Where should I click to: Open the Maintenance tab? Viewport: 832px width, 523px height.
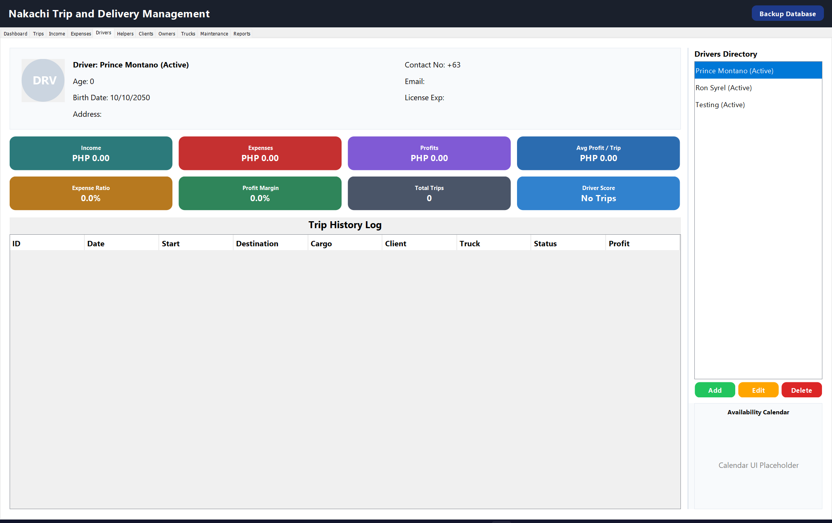click(214, 34)
